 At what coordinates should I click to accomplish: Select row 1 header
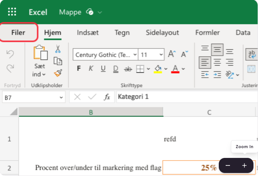coord(9,139)
